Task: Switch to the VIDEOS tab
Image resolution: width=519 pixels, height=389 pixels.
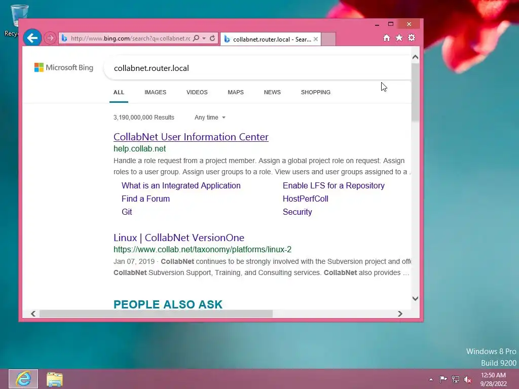Action: coord(197,92)
